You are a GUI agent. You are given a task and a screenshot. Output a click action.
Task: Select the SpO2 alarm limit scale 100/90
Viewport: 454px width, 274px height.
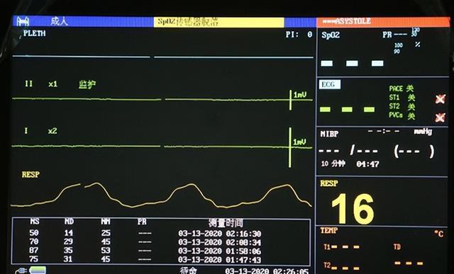tap(399, 48)
